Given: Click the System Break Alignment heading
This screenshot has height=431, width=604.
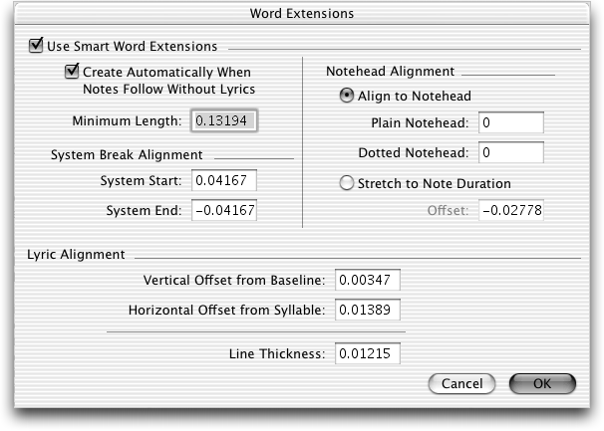Looking at the screenshot, I should coord(127,154).
